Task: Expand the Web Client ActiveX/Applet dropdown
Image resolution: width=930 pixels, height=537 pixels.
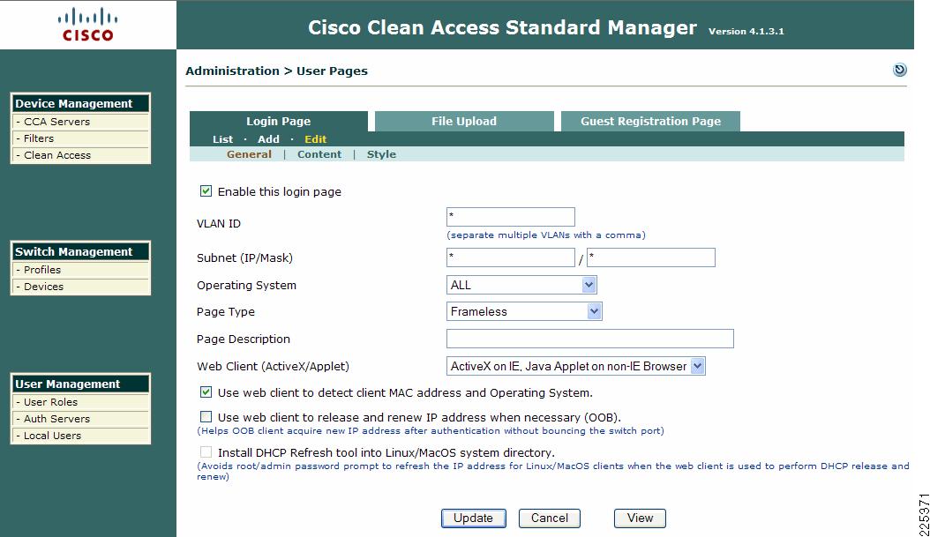Action: pos(576,366)
